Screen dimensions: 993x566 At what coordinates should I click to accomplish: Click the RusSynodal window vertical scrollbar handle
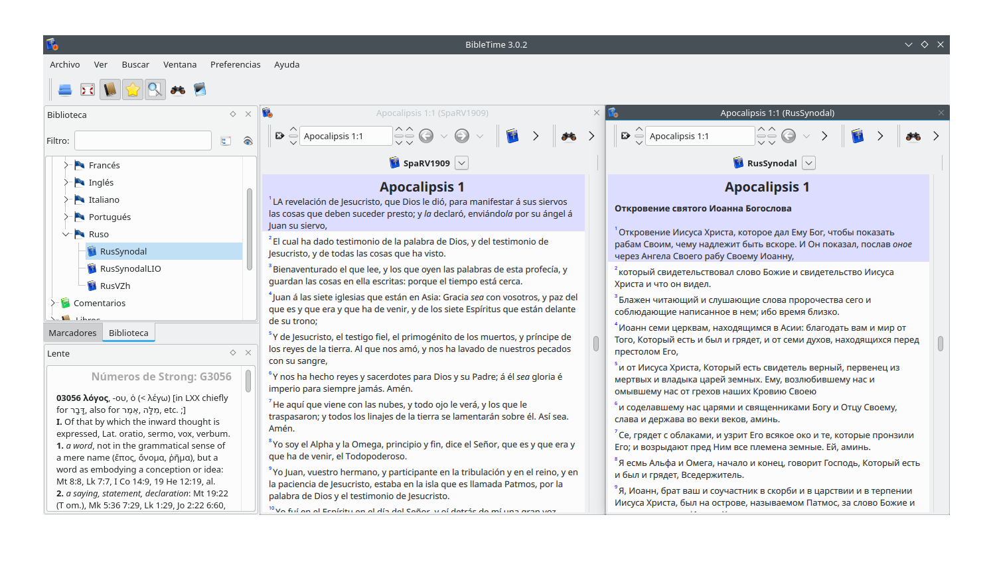[941, 343]
